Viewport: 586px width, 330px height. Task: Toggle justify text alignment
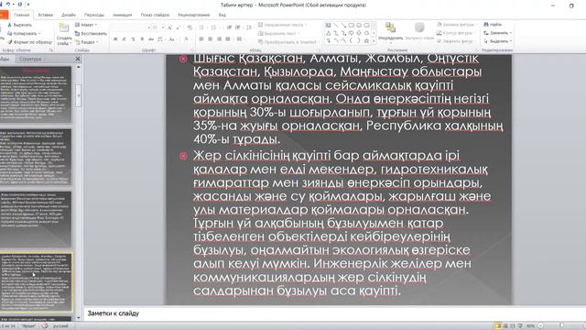[x=228, y=38]
